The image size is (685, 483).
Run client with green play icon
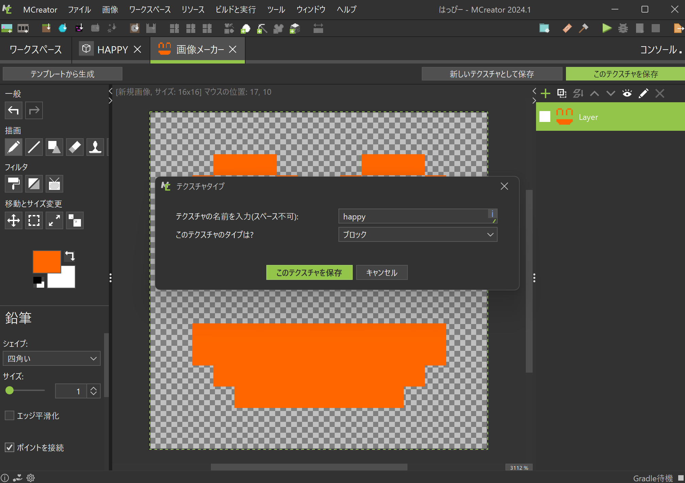pos(606,28)
